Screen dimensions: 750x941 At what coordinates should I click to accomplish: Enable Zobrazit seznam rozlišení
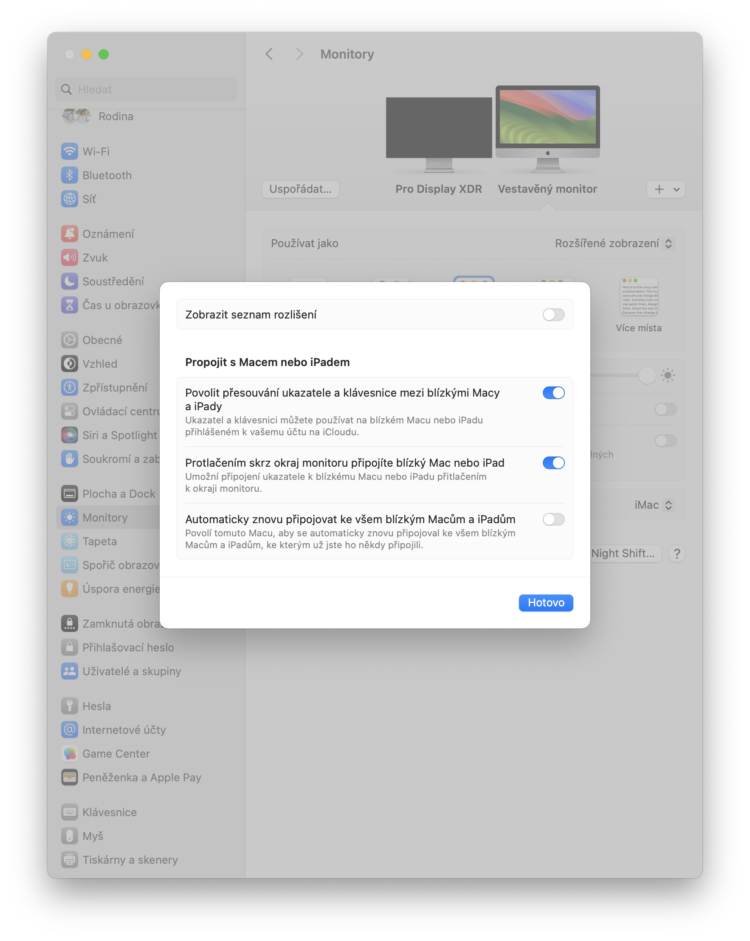pyautogui.click(x=553, y=314)
